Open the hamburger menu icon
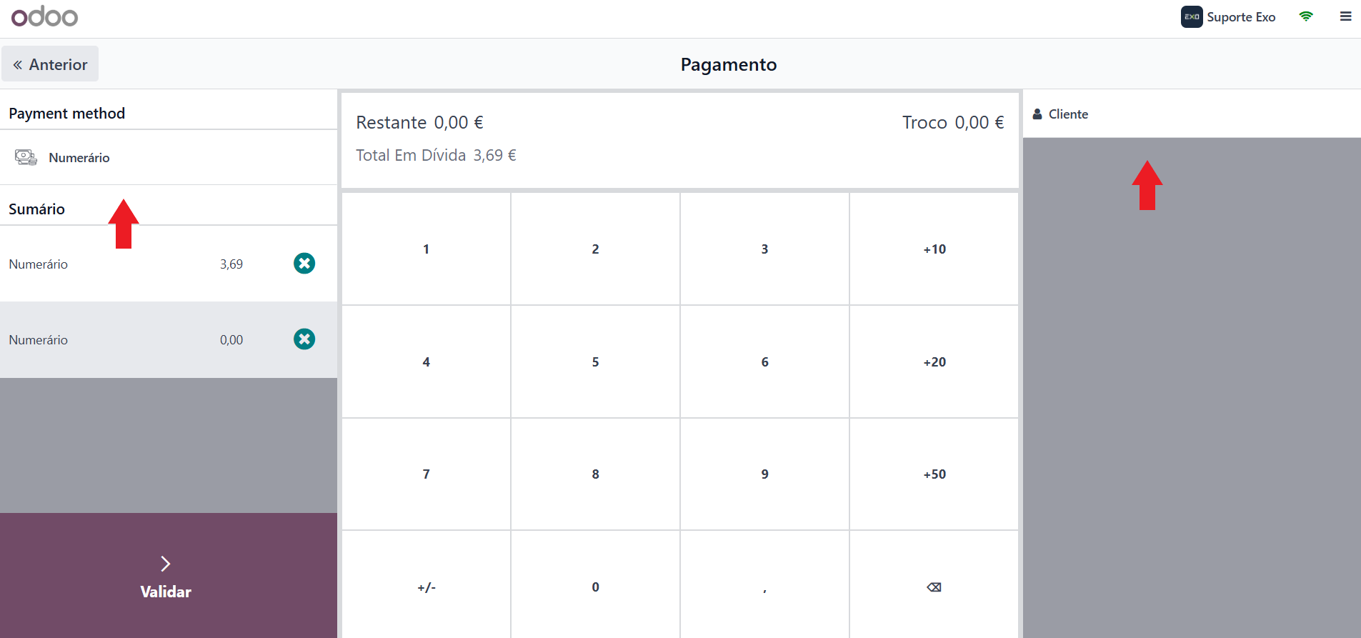Screen dimensions: 1361x638 [1345, 16]
